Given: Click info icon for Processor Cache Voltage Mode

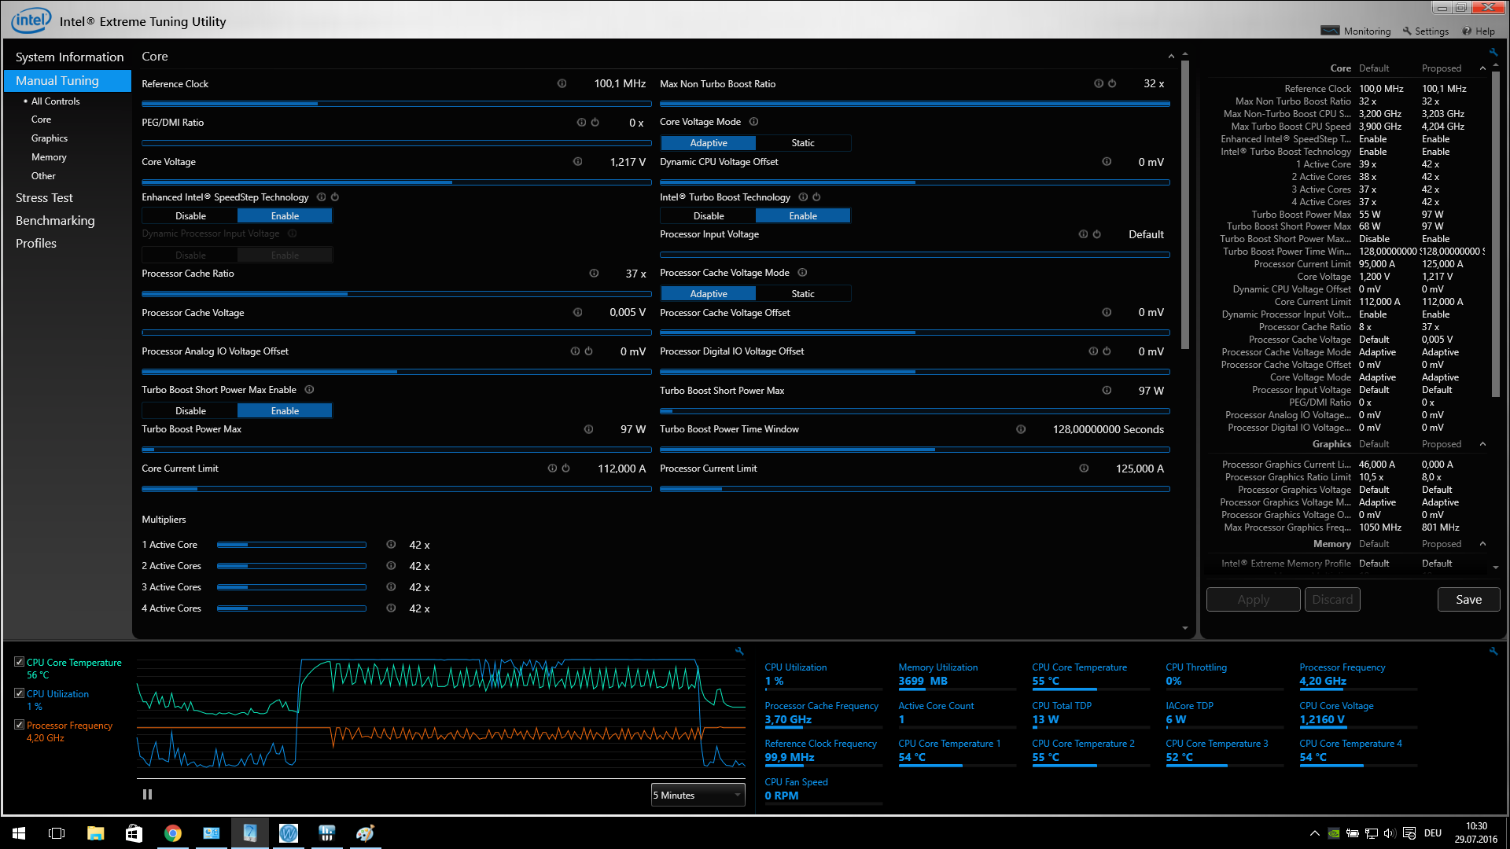Looking at the screenshot, I should [x=802, y=273].
